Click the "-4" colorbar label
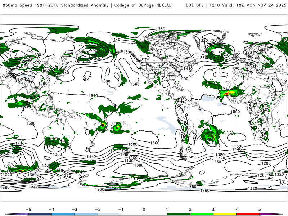 pos(51,210)
